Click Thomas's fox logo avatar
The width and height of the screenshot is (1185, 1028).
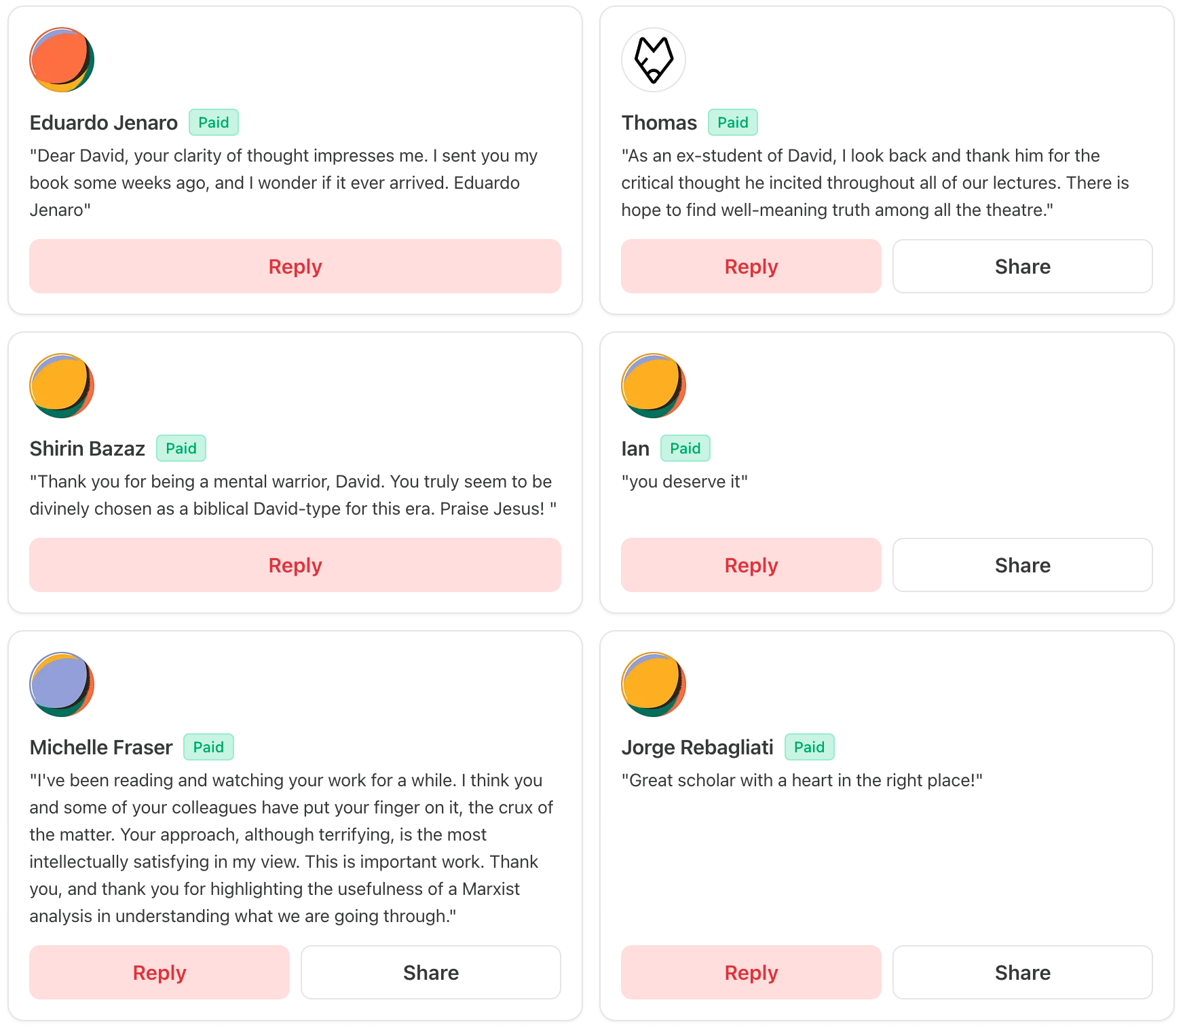click(653, 60)
